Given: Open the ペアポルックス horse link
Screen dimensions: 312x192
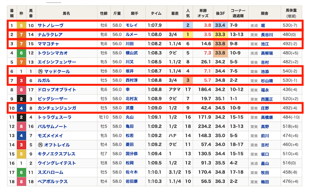Looking at the screenshot, I should (53, 181).
